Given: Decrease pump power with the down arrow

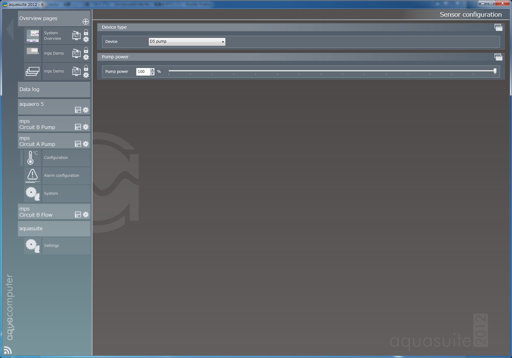Looking at the screenshot, I should click(152, 73).
